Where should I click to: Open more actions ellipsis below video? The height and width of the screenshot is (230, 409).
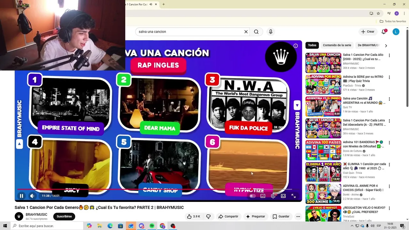298,216
